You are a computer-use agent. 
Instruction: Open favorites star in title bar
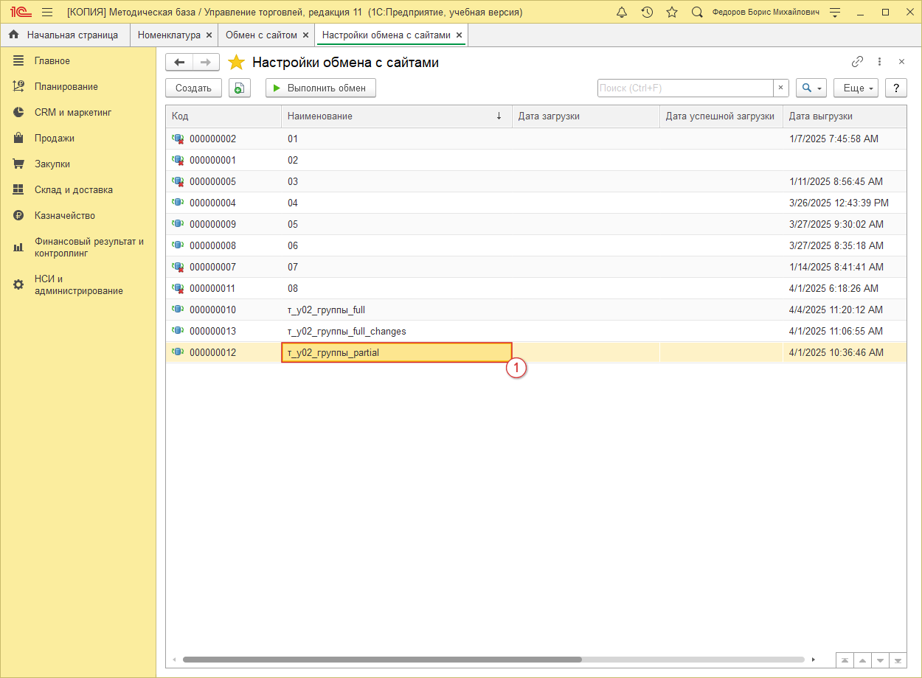click(671, 13)
